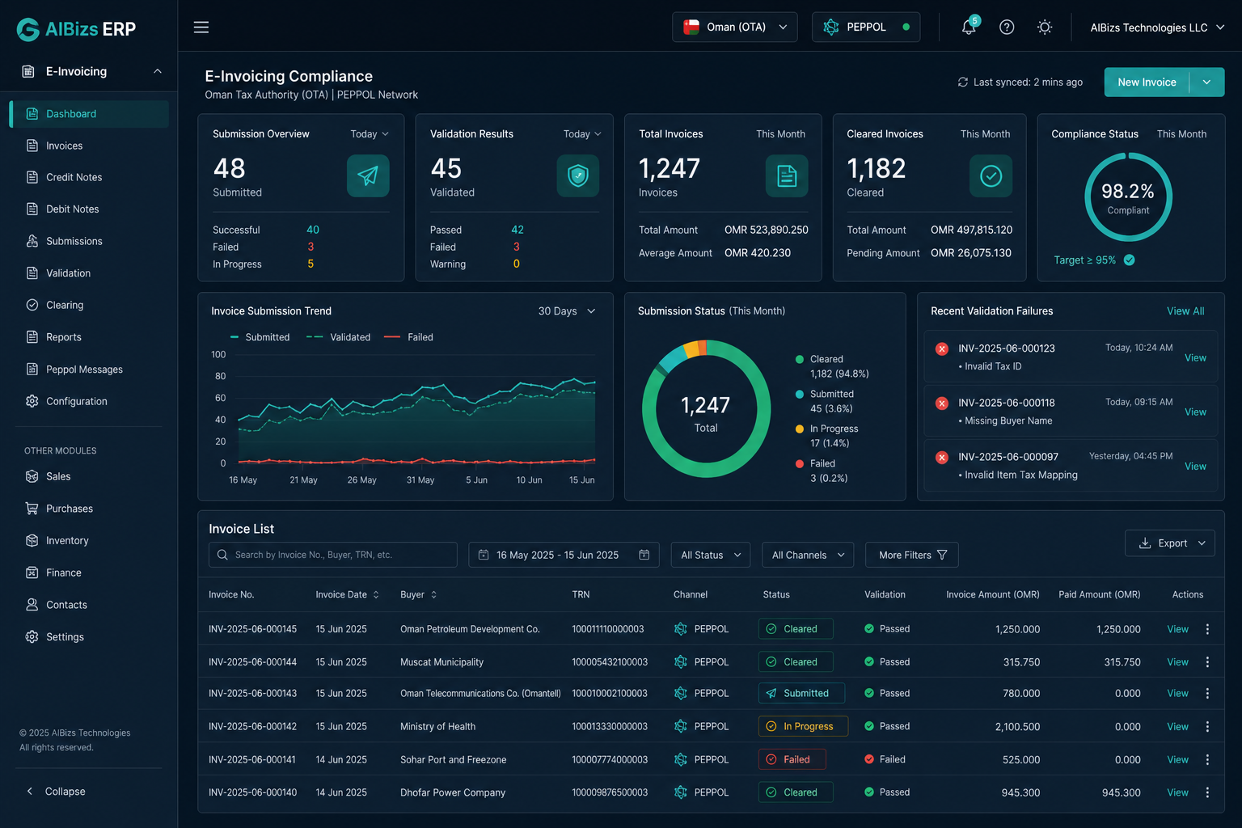Change Submission Overview Today period dropdown
The width and height of the screenshot is (1242, 828).
point(370,134)
